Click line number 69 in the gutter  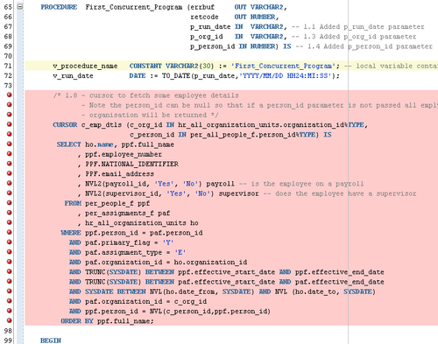click(8, 46)
